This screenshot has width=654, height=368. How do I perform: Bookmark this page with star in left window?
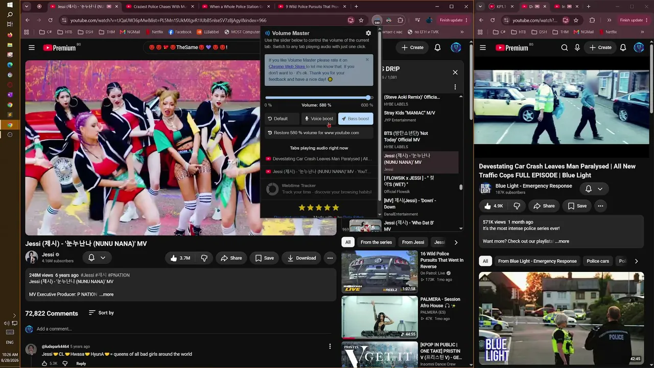(361, 20)
